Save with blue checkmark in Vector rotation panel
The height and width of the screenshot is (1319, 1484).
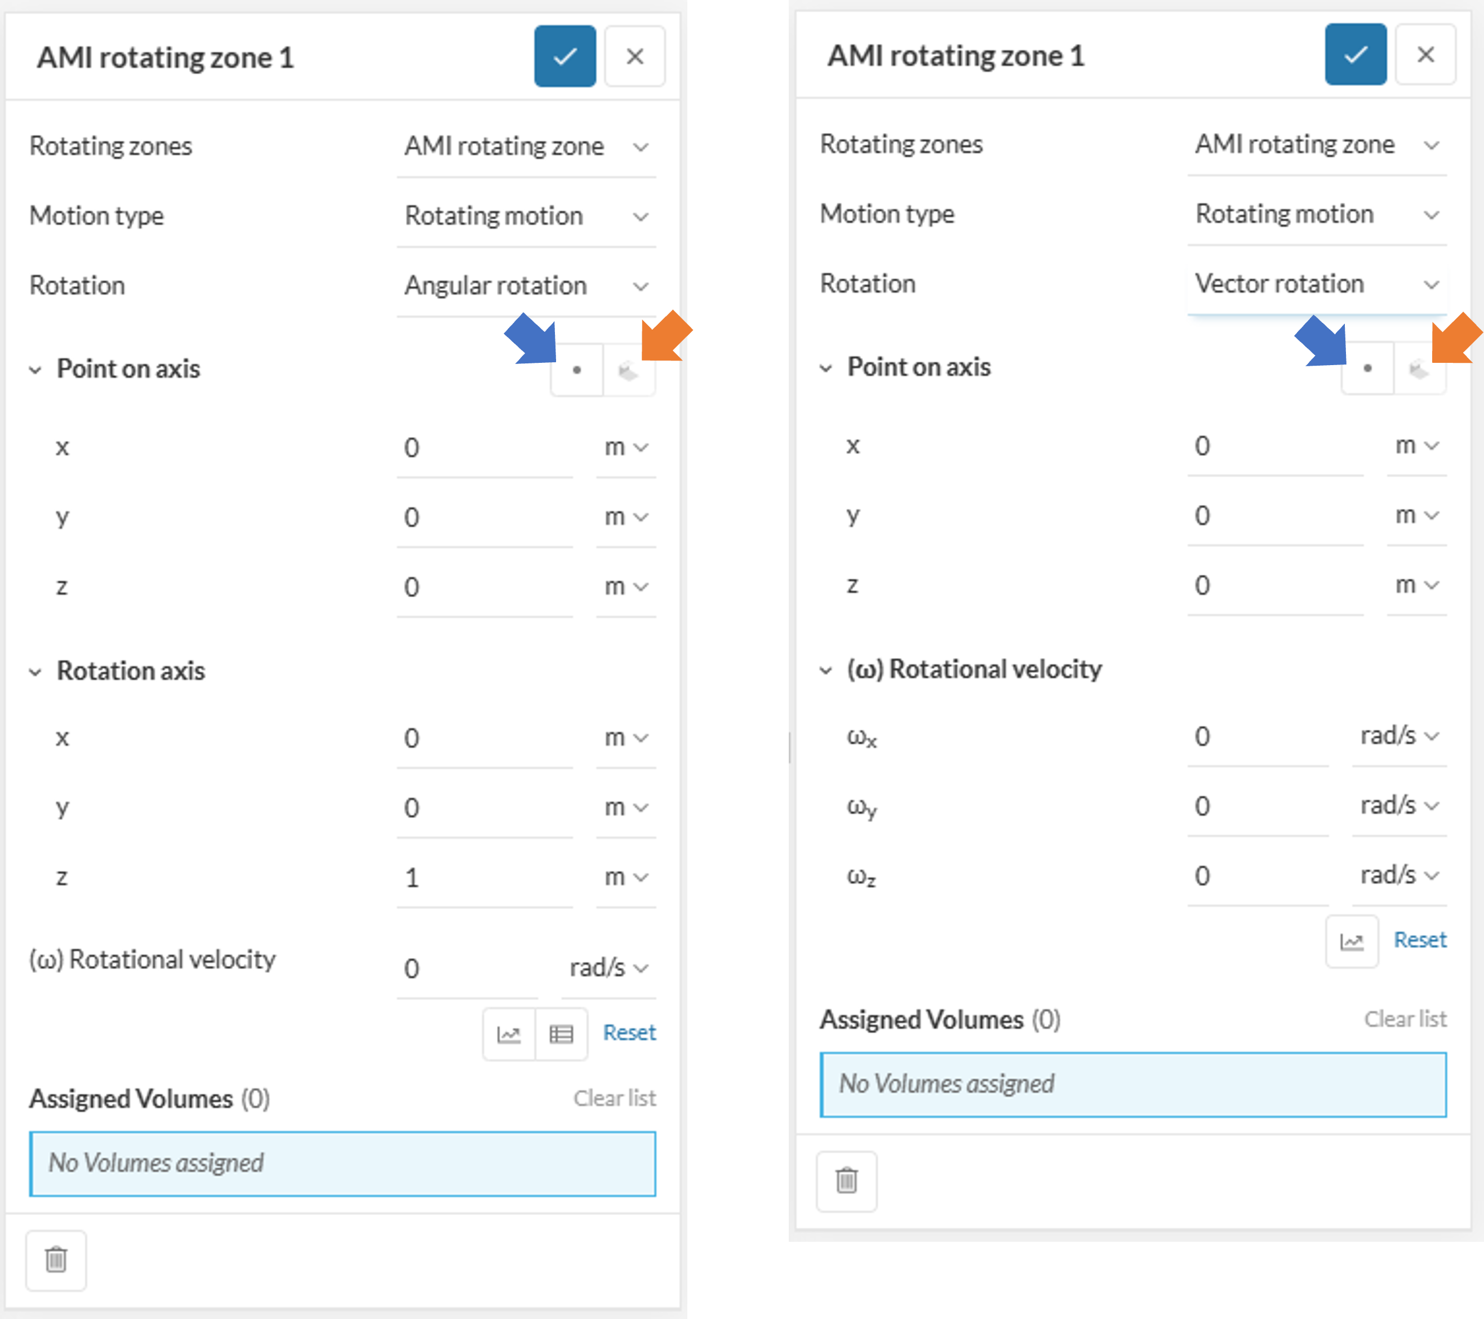point(1355,55)
